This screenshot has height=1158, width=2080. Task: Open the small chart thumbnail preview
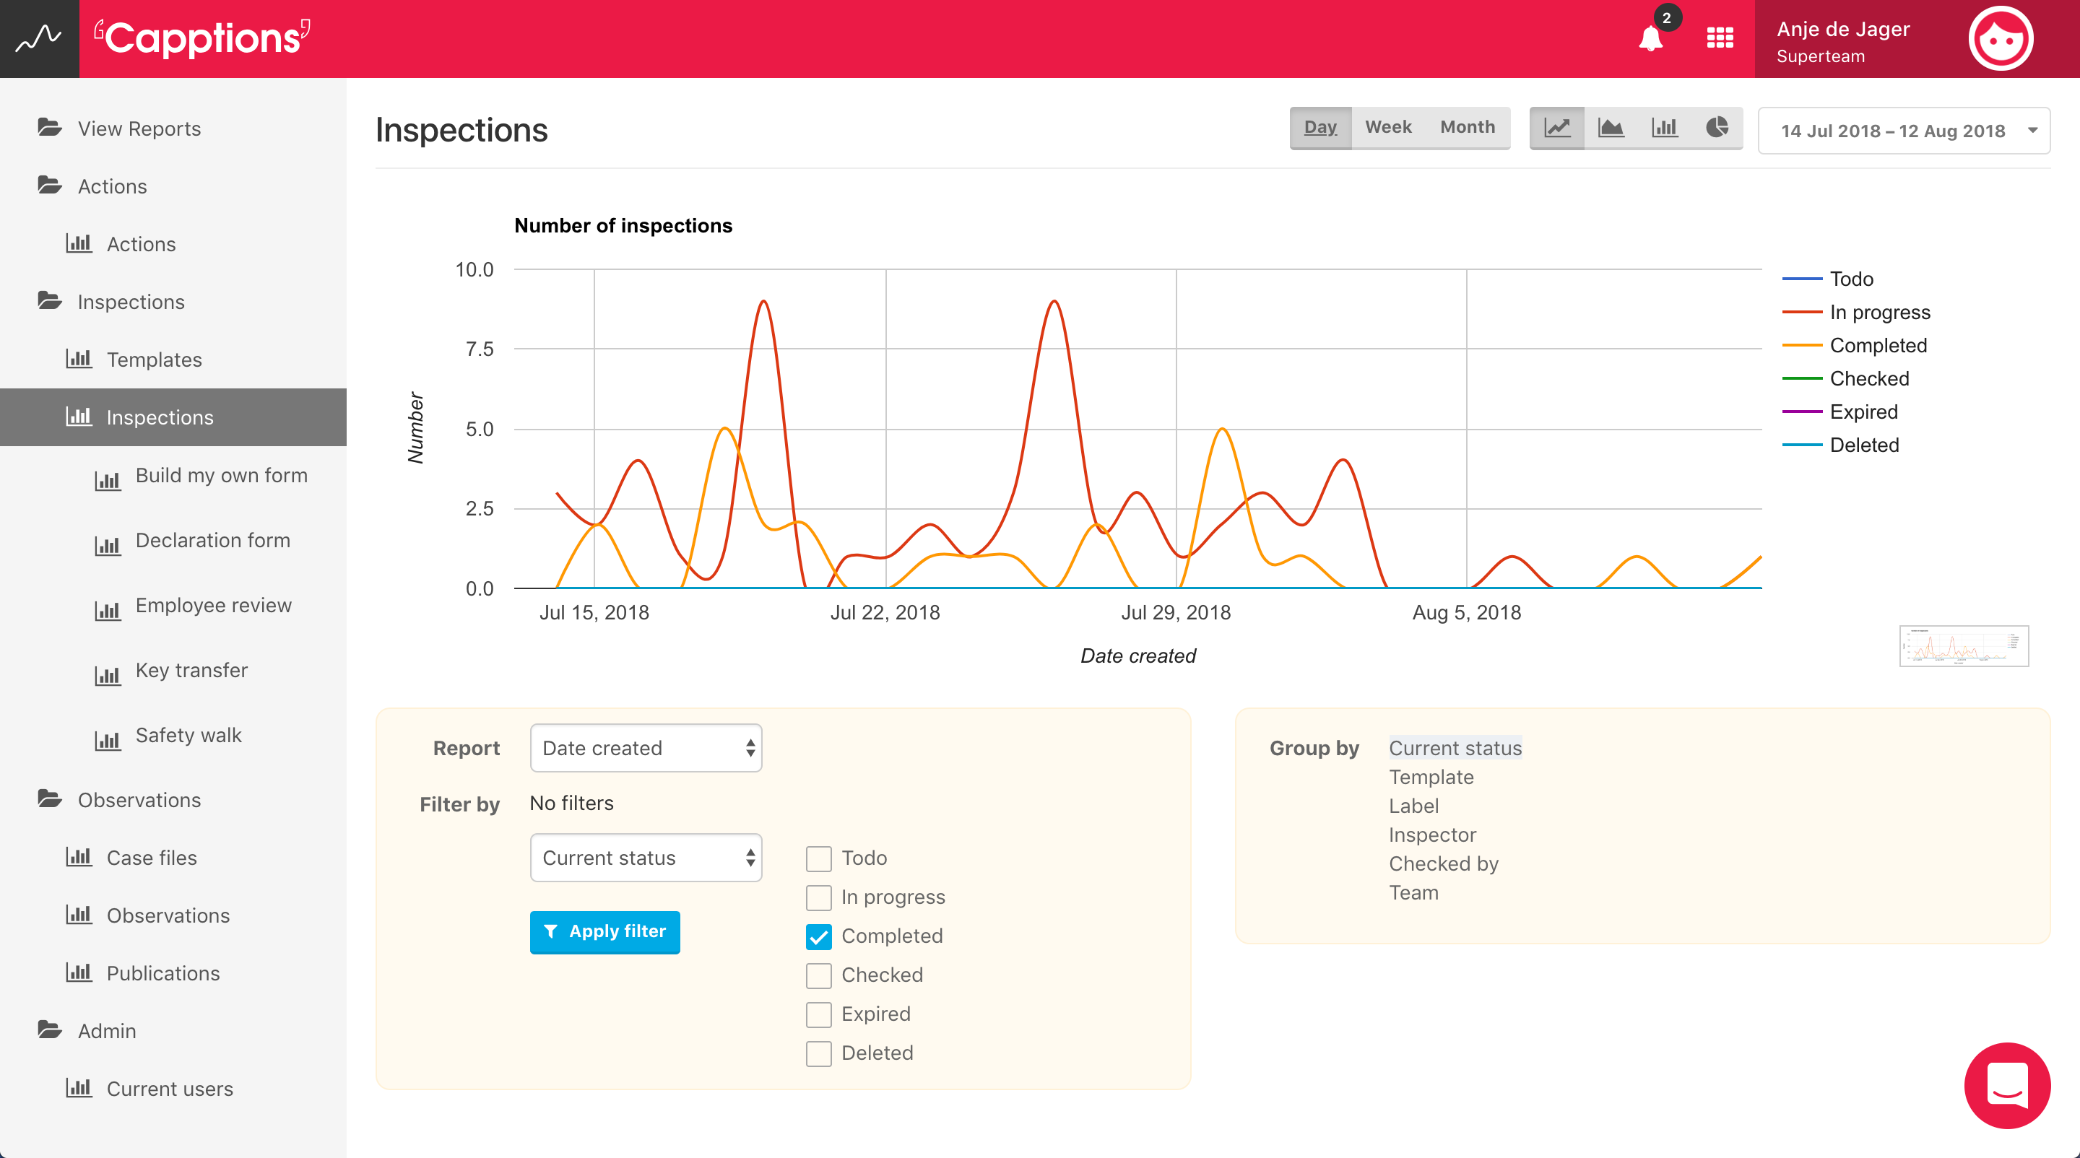[x=1964, y=645]
